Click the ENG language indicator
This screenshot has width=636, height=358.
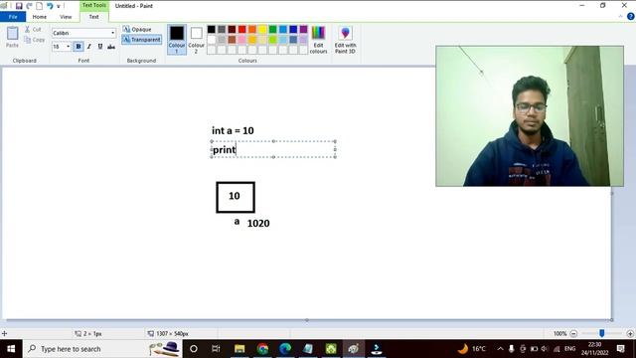[569, 349]
